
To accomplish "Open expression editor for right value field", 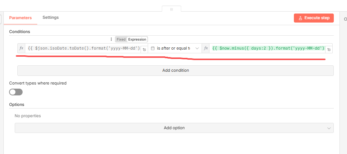I will (x=329, y=49).
